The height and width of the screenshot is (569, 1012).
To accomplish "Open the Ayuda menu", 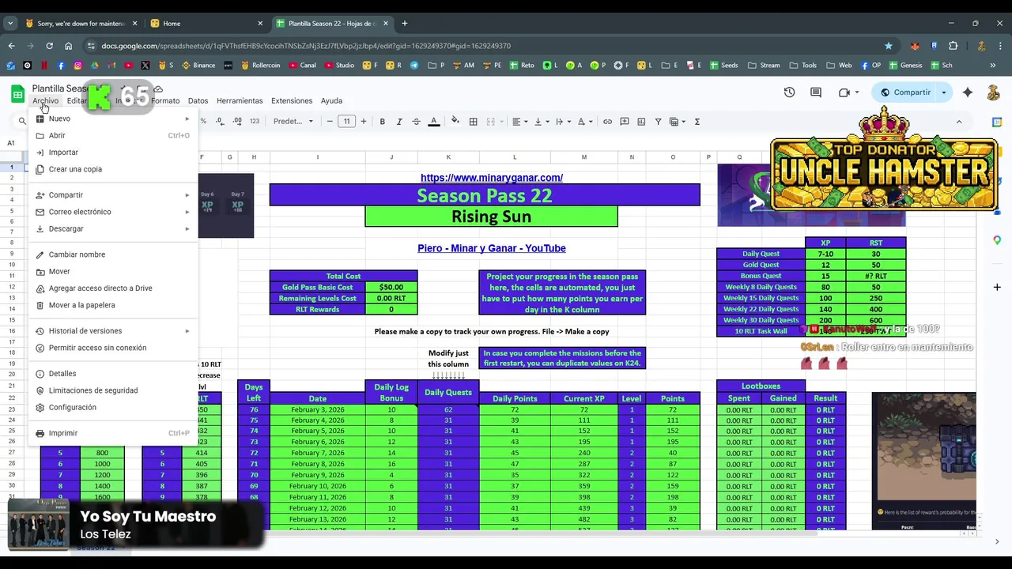I will pos(331,100).
